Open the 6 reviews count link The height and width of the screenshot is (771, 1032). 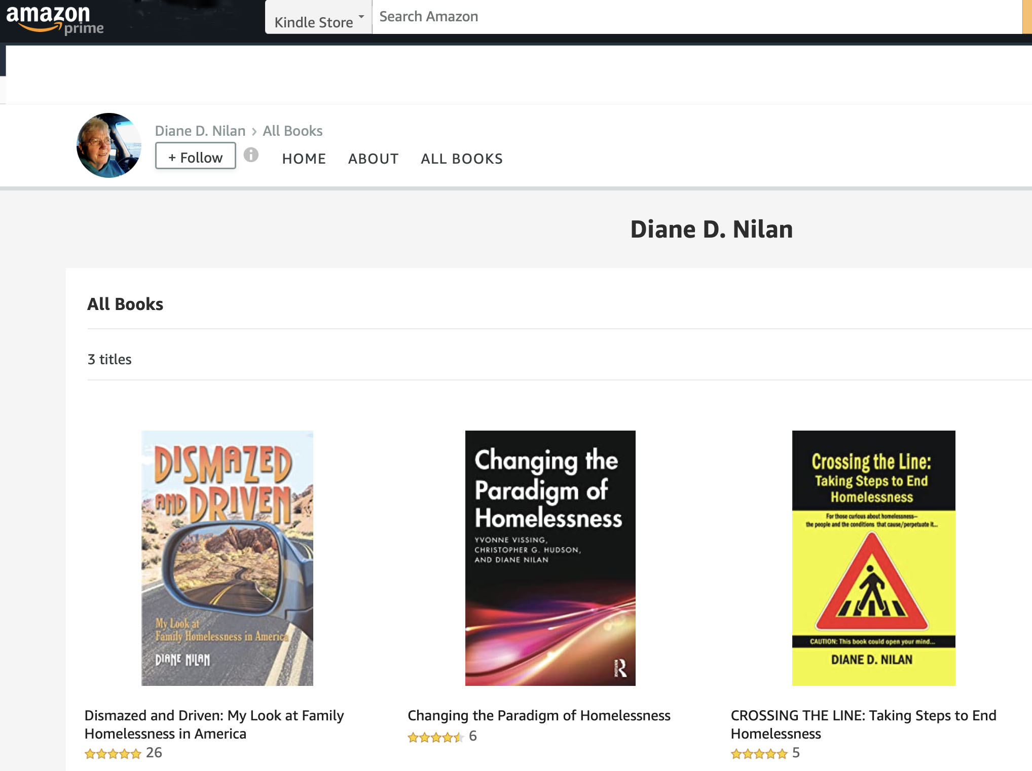[x=473, y=736]
